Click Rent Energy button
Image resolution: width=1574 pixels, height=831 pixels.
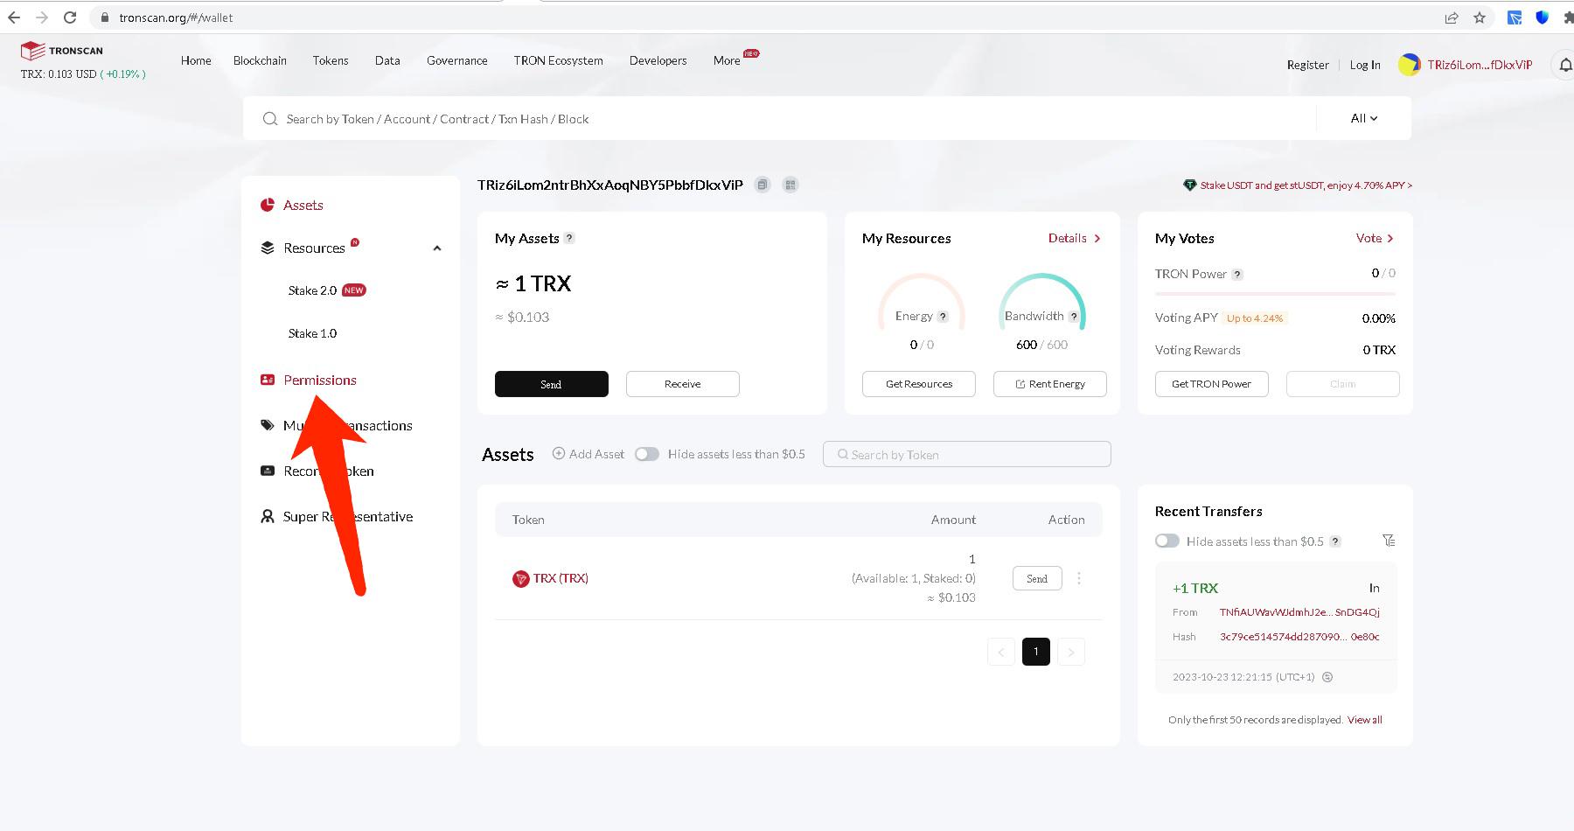tap(1050, 384)
